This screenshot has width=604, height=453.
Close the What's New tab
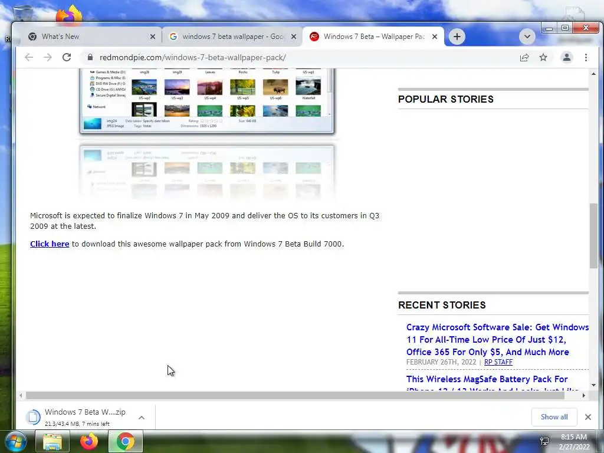point(153,37)
